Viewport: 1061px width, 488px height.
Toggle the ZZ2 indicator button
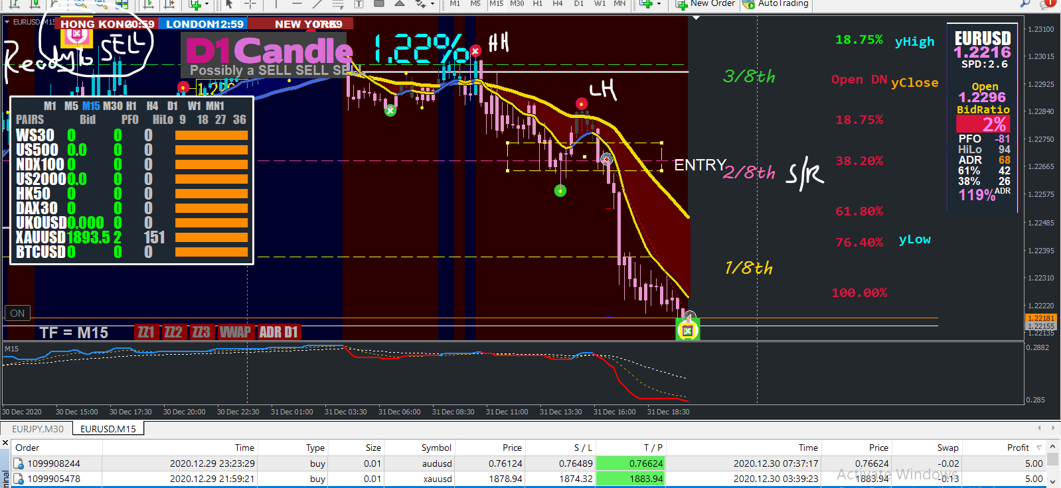pyautogui.click(x=173, y=332)
